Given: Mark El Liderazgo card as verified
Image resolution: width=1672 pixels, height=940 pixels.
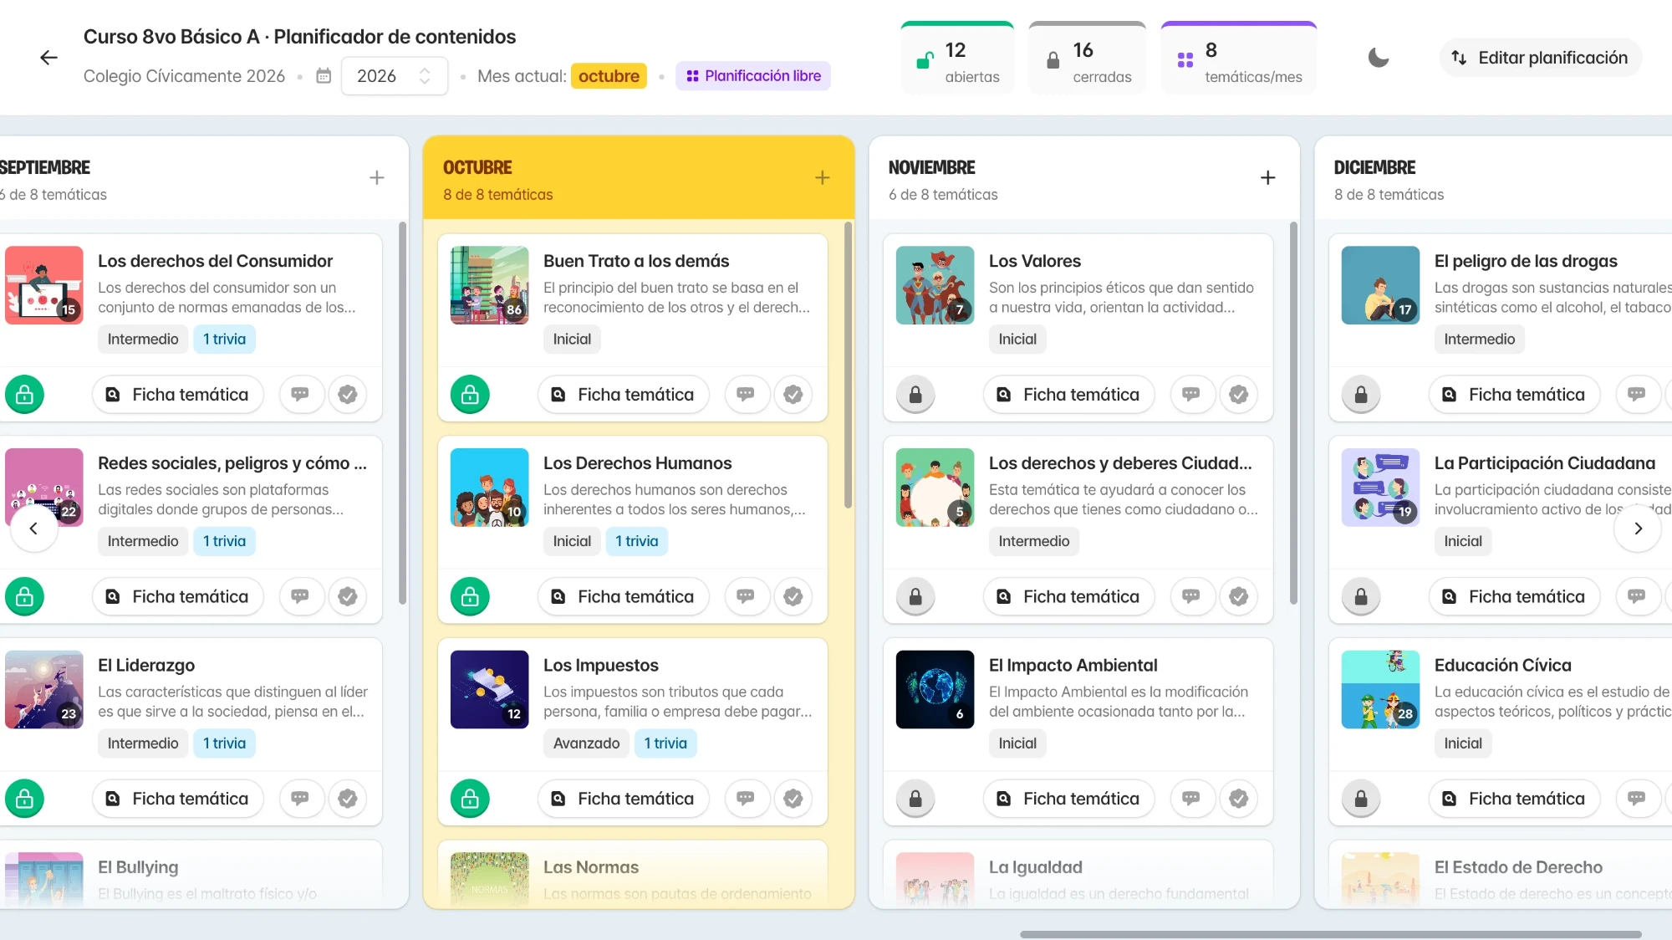Looking at the screenshot, I should [348, 799].
